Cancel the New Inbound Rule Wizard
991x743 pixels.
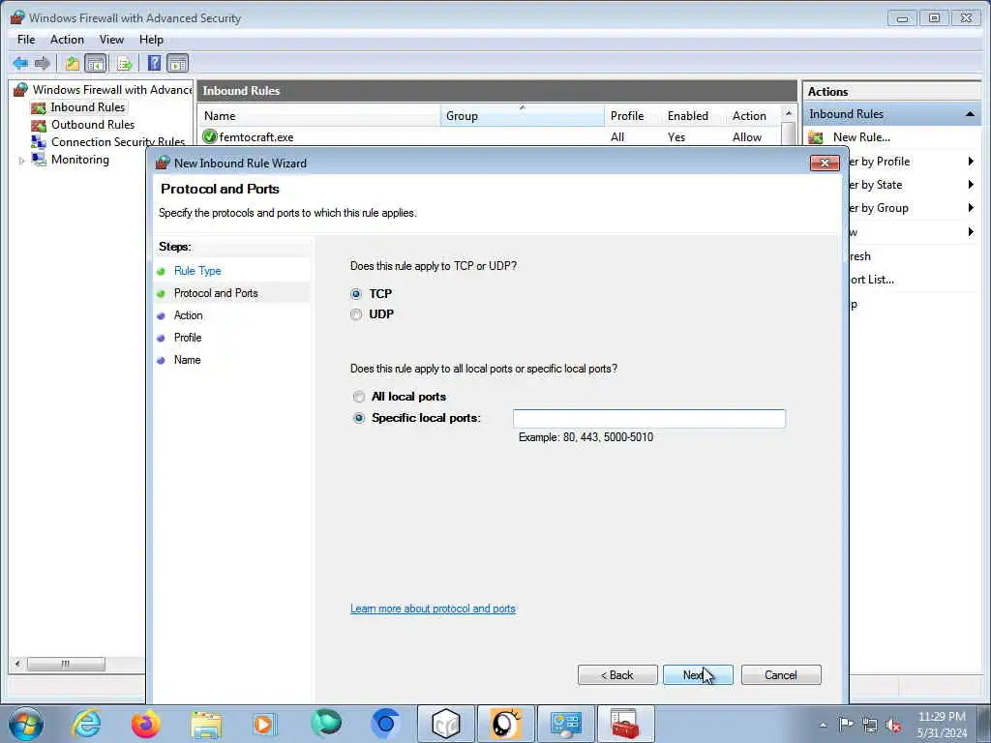(x=781, y=674)
